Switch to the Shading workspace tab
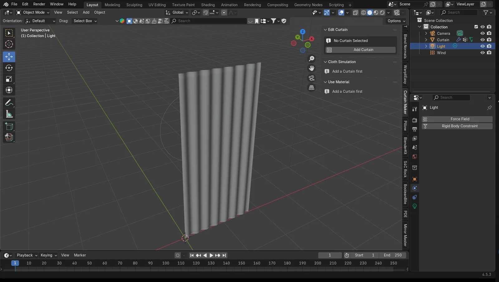The height and width of the screenshot is (282, 499). [x=208, y=5]
